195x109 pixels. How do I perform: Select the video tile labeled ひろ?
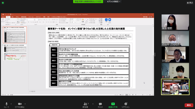point(175,54)
